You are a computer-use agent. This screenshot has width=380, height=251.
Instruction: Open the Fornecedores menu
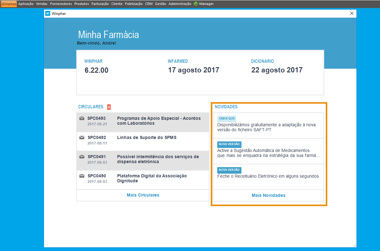click(x=61, y=4)
